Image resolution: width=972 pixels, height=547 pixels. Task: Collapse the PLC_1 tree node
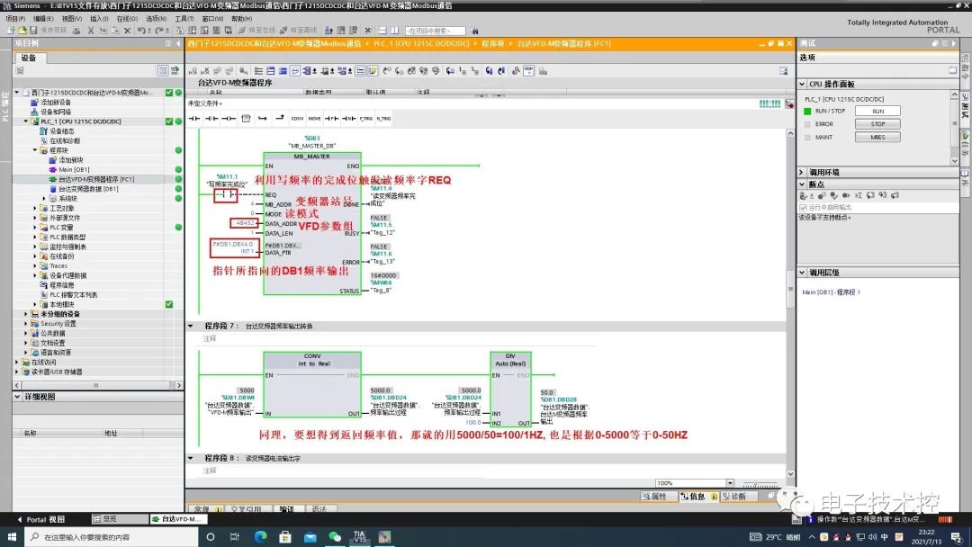[x=26, y=121]
